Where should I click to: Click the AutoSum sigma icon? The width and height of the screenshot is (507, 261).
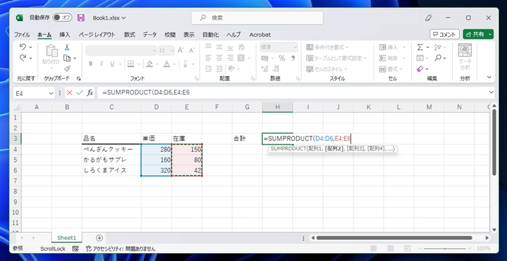tap(420, 47)
